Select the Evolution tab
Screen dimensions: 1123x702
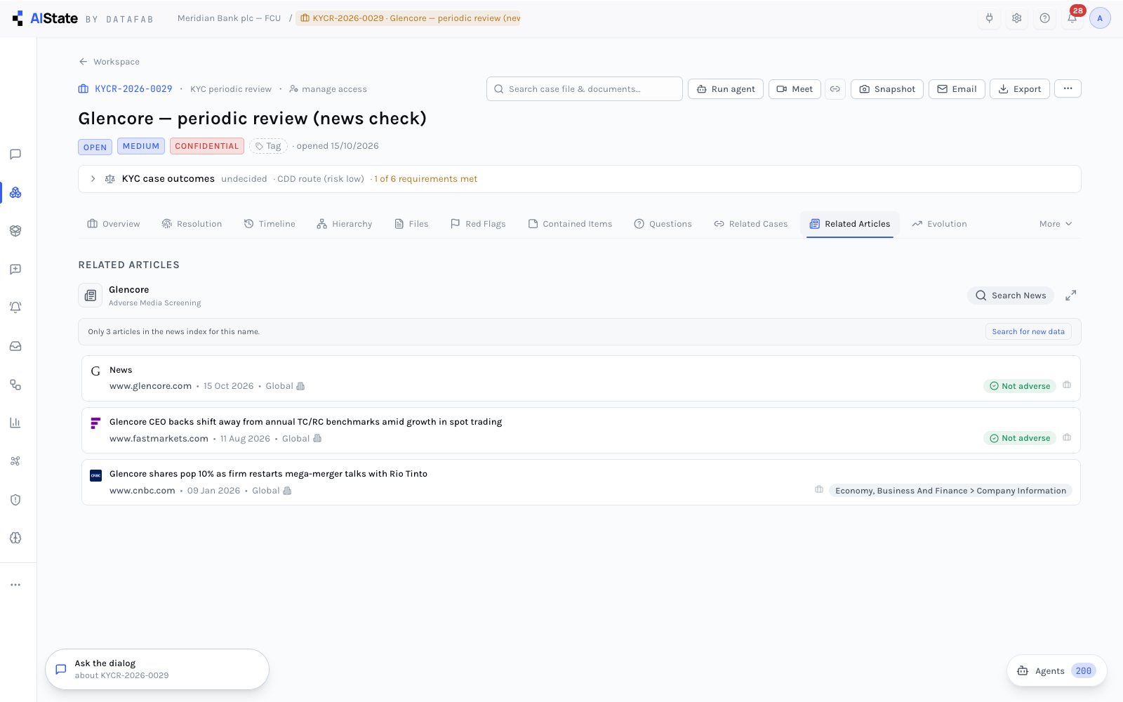[939, 224]
